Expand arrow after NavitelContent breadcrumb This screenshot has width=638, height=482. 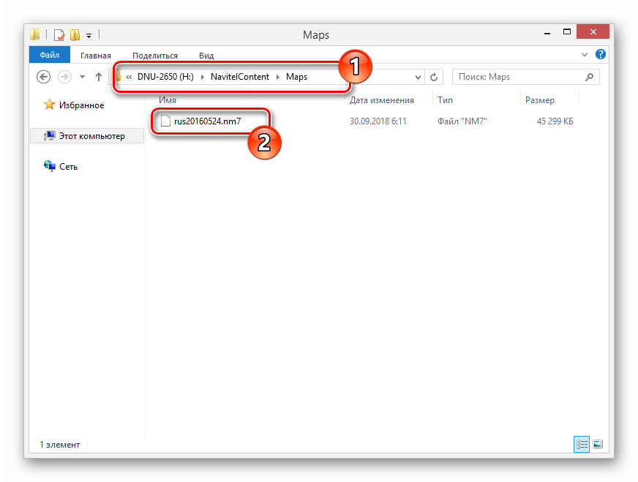tap(278, 77)
